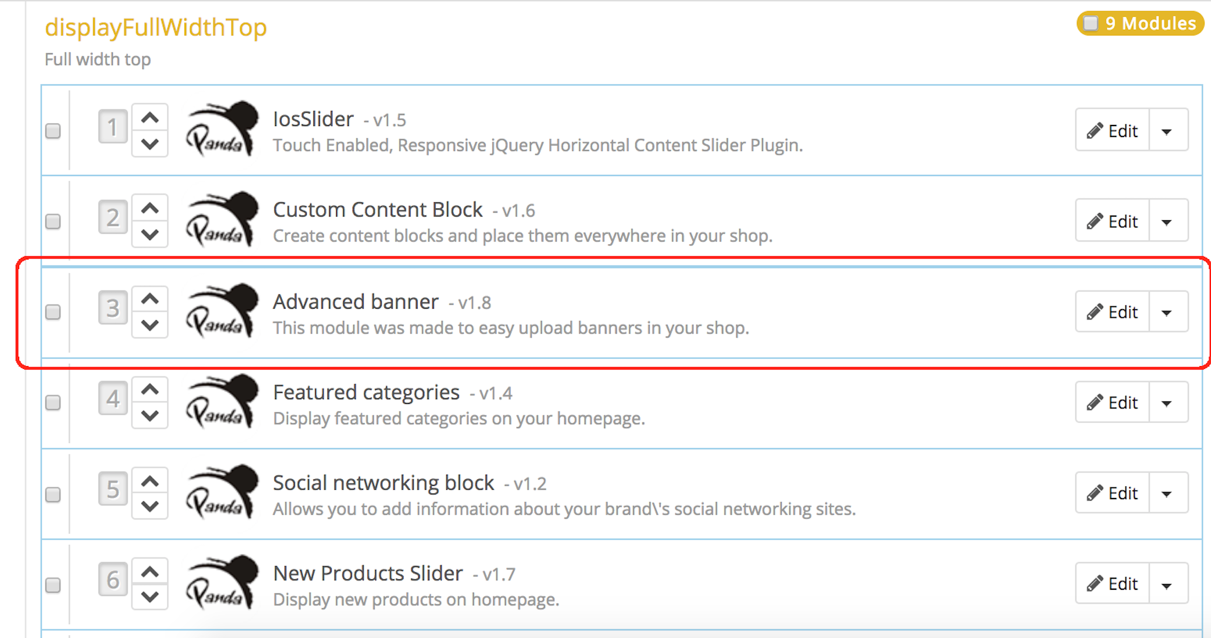1211x638 pixels.
Task: Open Social networking block actions dropdown
Action: [x=1167, y=494]
